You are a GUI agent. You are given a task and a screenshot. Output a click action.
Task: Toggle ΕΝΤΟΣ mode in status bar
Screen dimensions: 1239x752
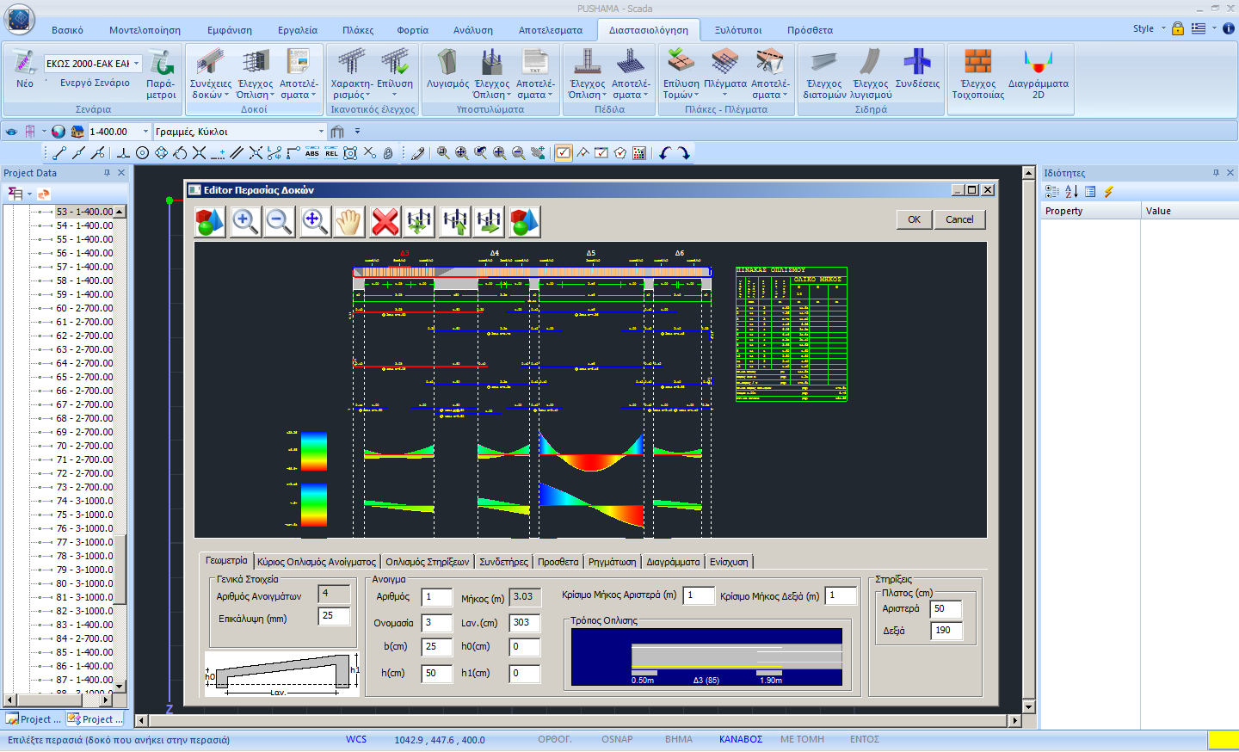tap(865, 739)
